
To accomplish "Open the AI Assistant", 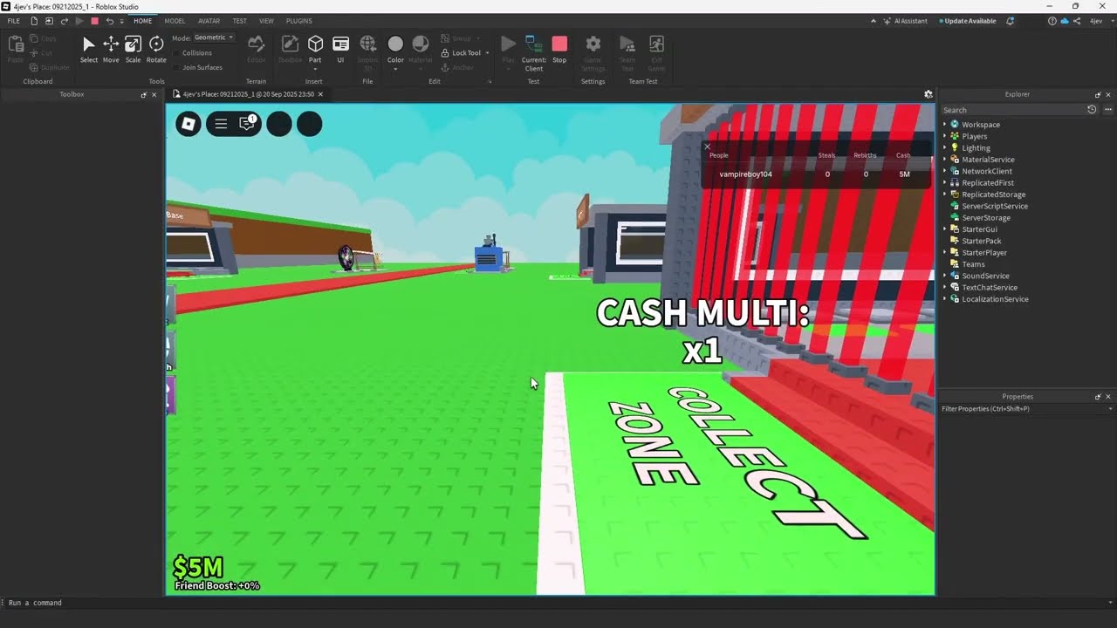I will click(905, 21).
